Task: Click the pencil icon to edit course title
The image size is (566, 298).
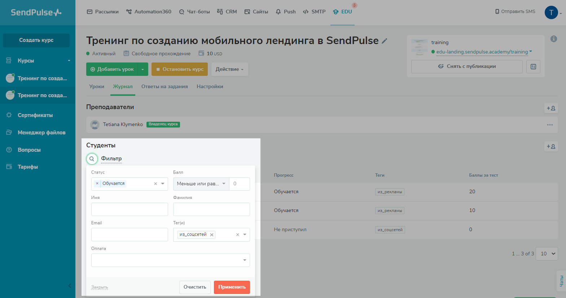Action: point(385,41)
